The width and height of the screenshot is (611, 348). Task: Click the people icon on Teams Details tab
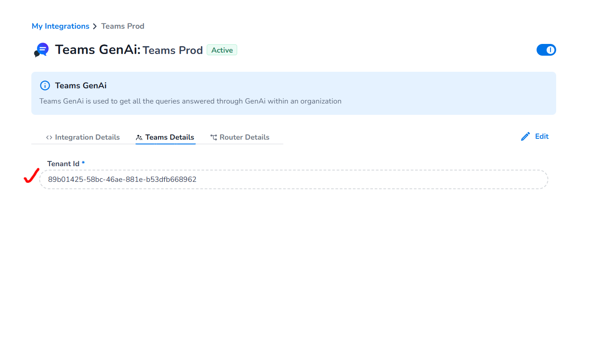pyautogui.click(x=139, y=137)
